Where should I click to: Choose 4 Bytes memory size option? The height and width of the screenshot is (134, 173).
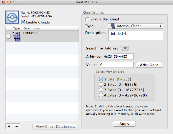[x=101, y=95]
